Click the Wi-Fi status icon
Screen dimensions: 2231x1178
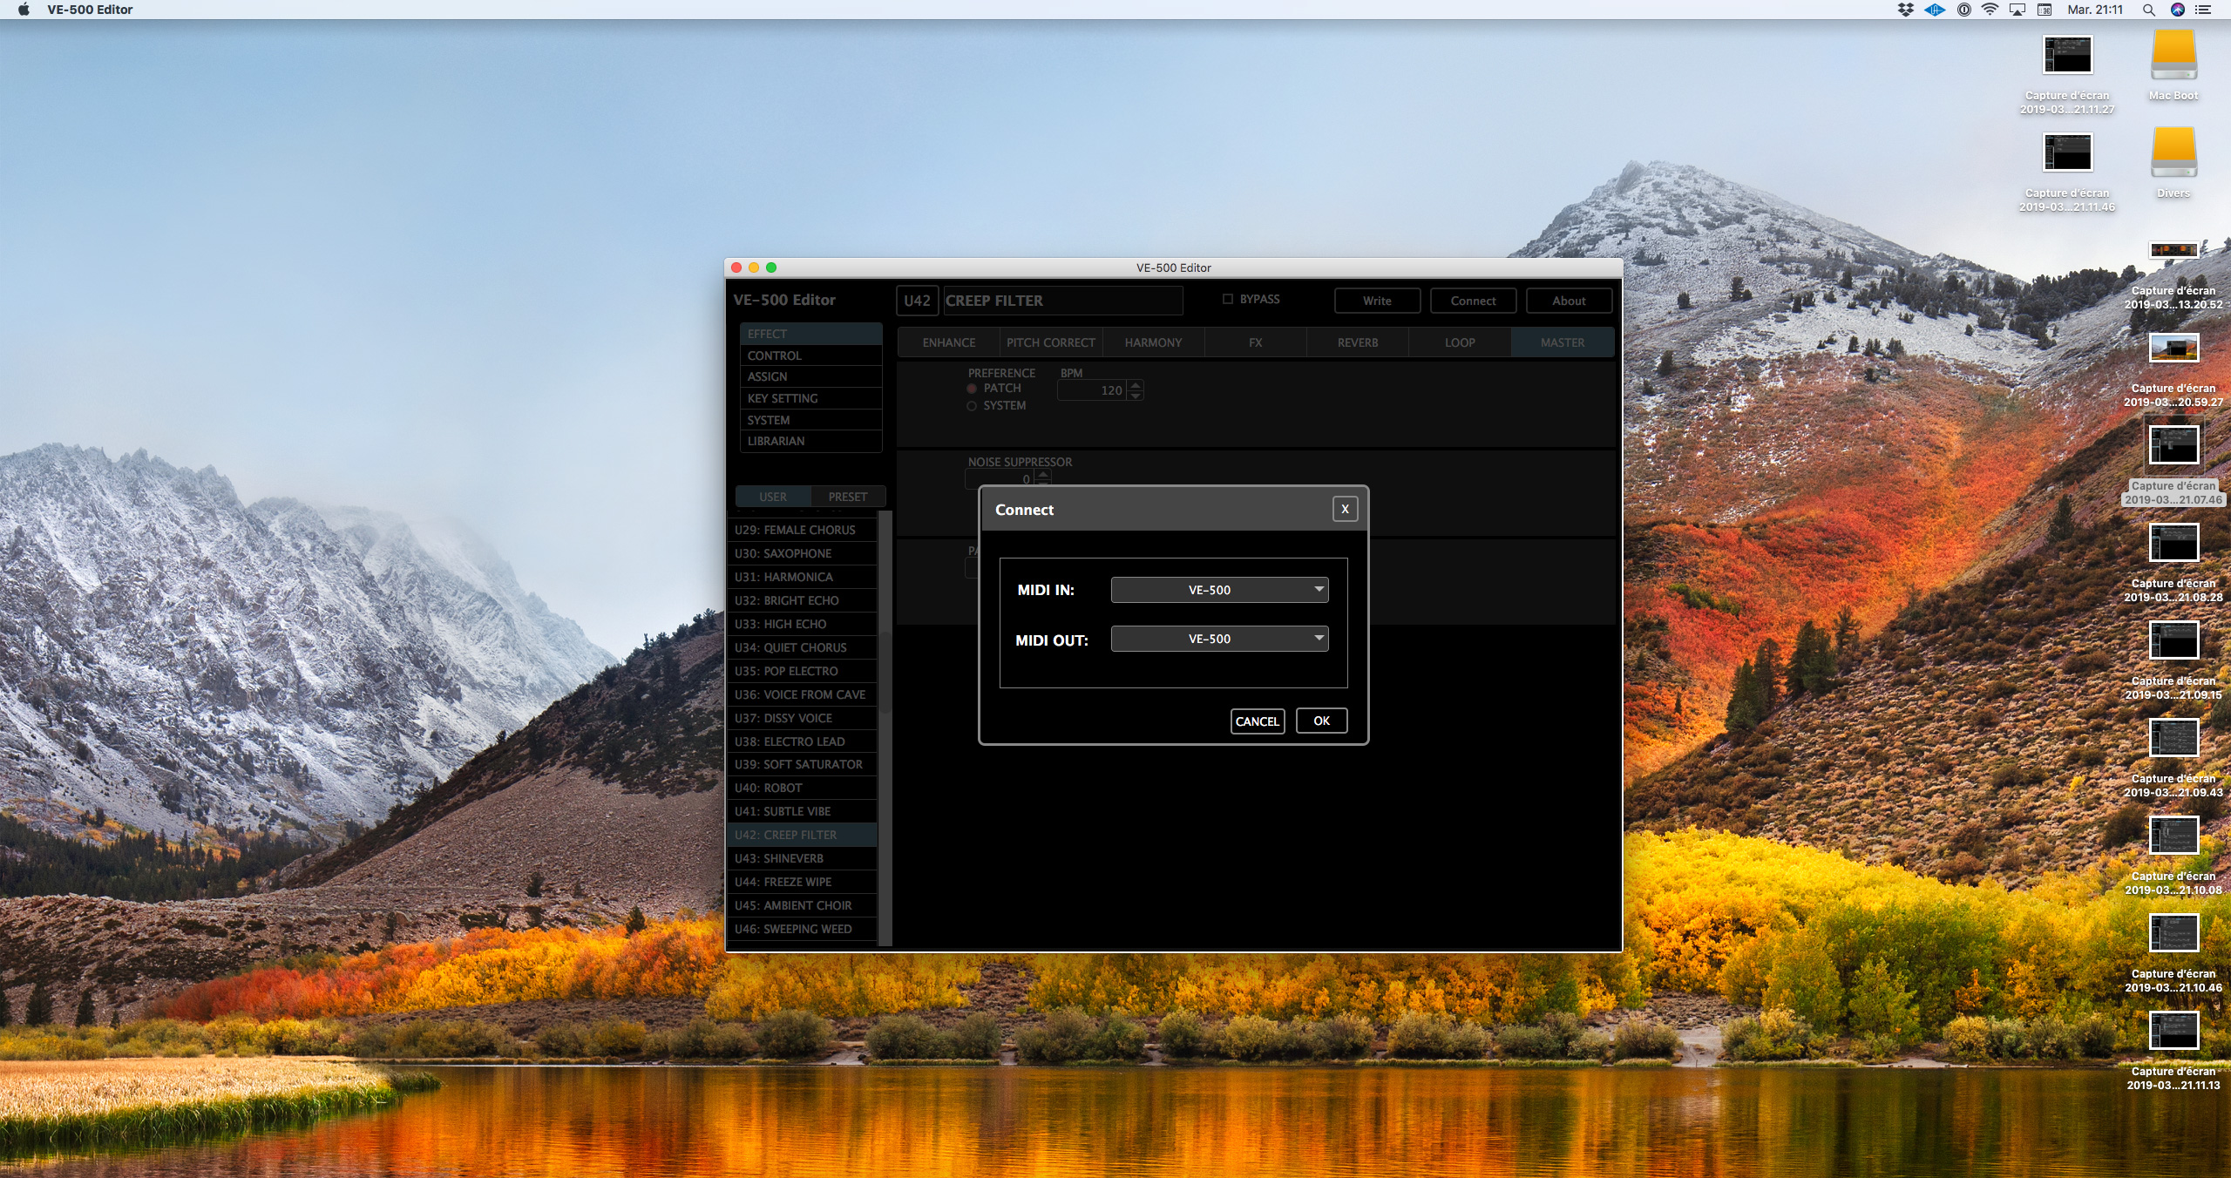tap(1990, 10)
